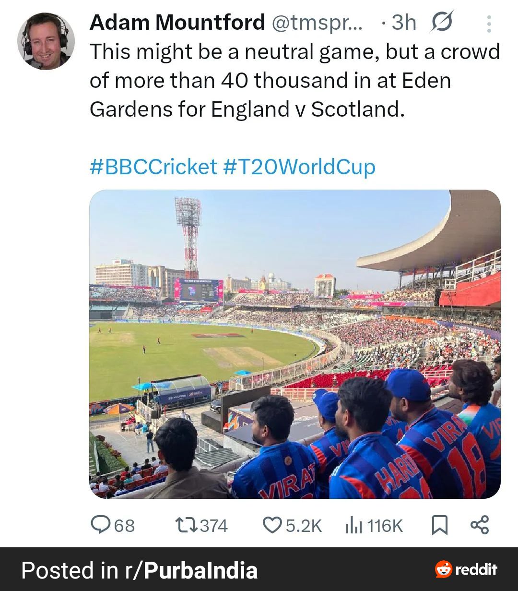Open the three-dot more options menu

(489, 24)
